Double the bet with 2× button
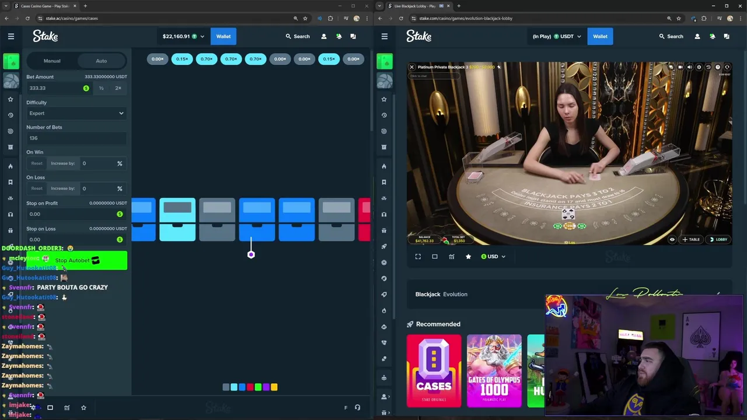Viewport: 747px width, 420px height. [x=118, y=88]
